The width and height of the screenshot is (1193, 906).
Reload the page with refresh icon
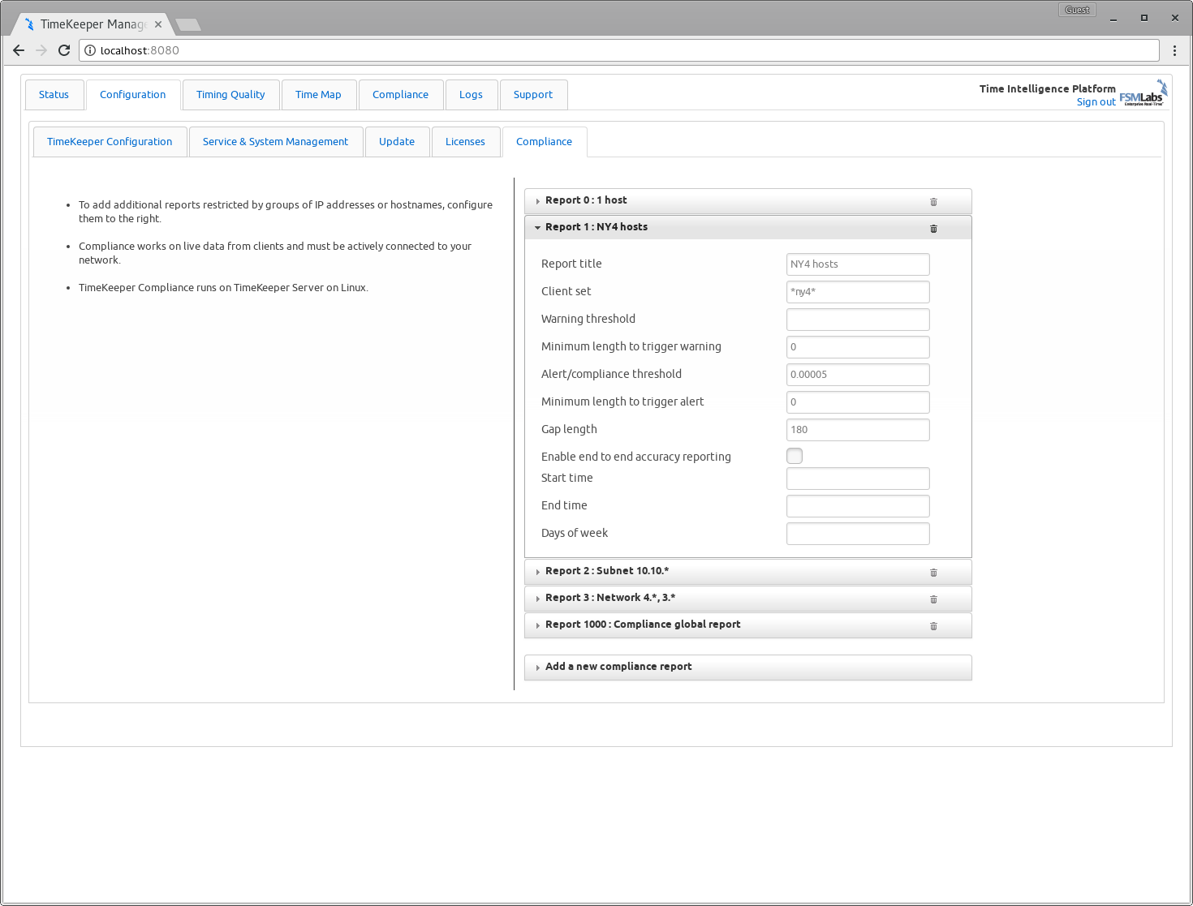[64, 50]
